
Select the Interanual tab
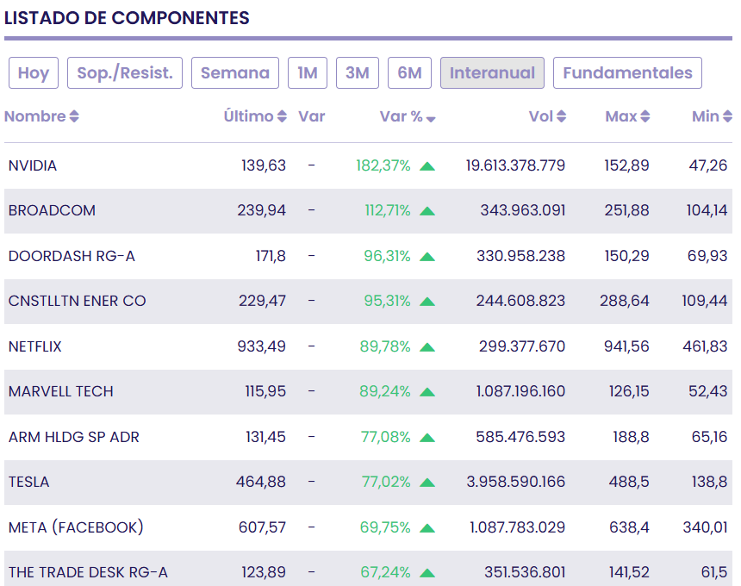point(492,73)
